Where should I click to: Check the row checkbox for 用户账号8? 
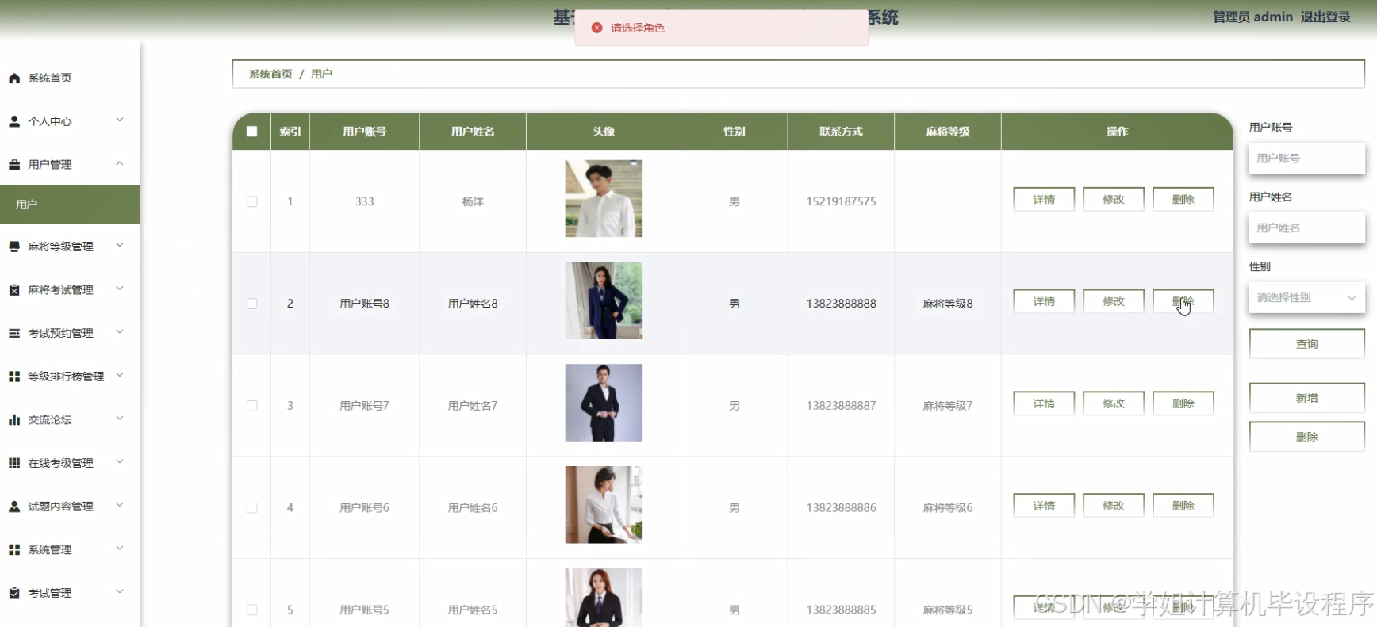[251, 304]
